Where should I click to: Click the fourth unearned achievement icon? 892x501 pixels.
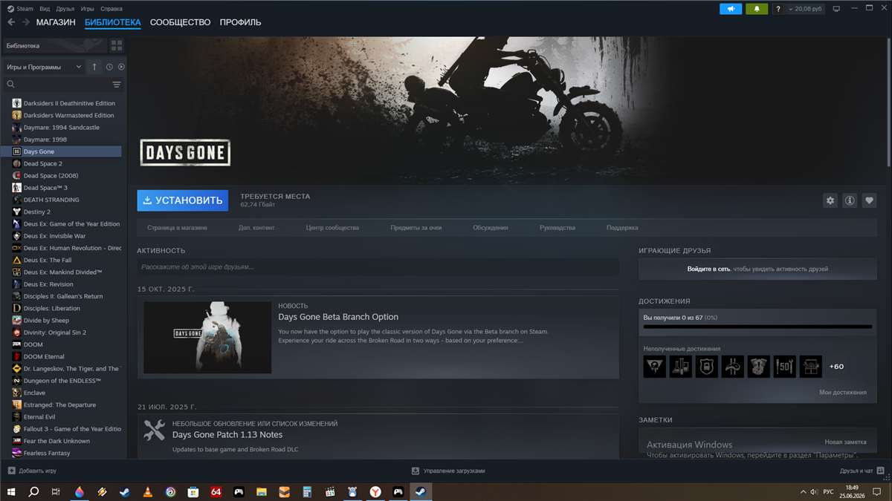(733, 366)
